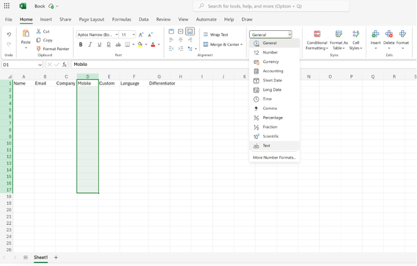The image size is (417, 266).
Task: Open the Name Box dropdown arrow
Action: (40, 65)
